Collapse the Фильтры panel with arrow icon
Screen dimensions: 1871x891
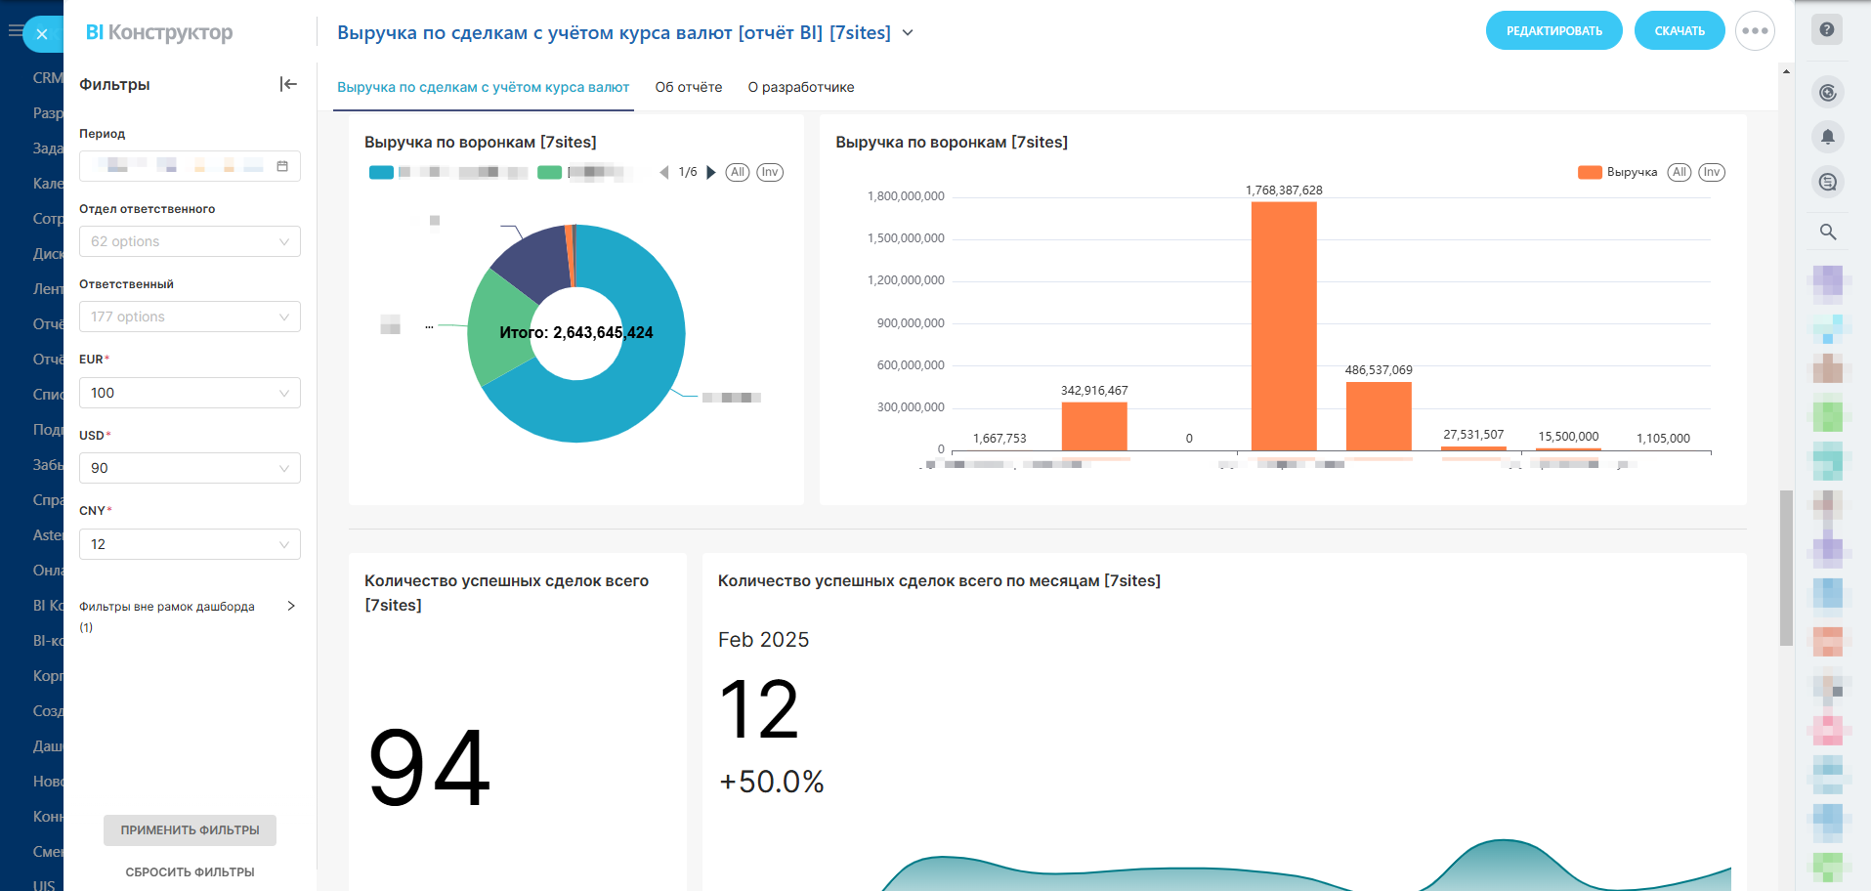(288, 84)
